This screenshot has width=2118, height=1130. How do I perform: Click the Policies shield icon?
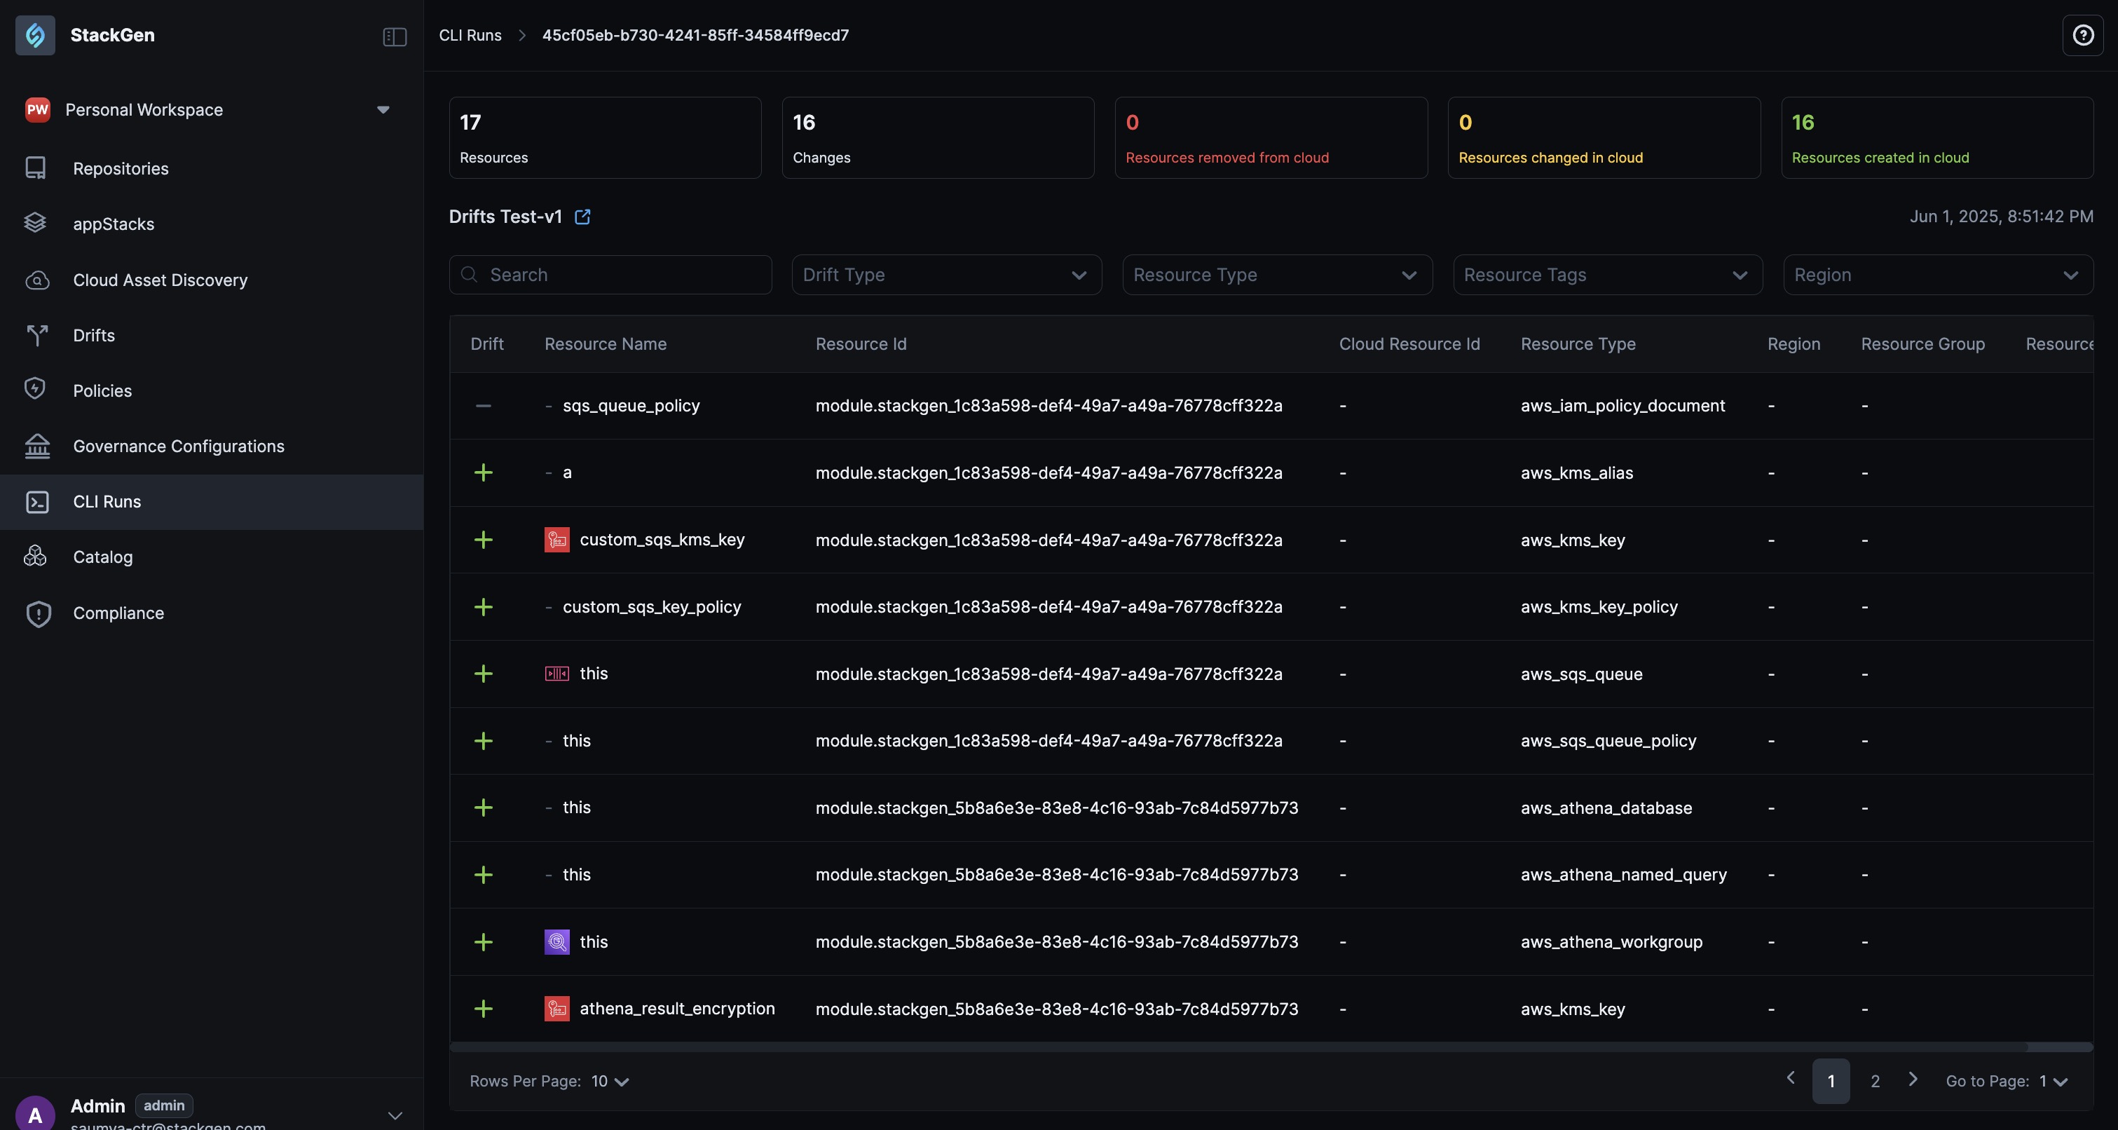[35, 390]
